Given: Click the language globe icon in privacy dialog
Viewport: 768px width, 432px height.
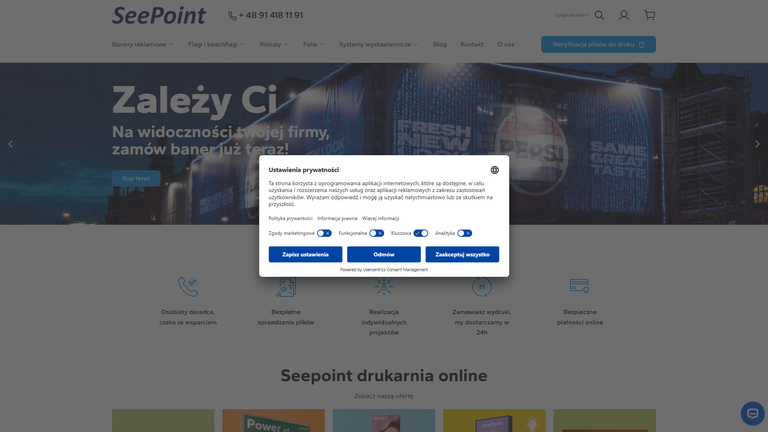Looking at the screenshot, I should pos(495,170).
